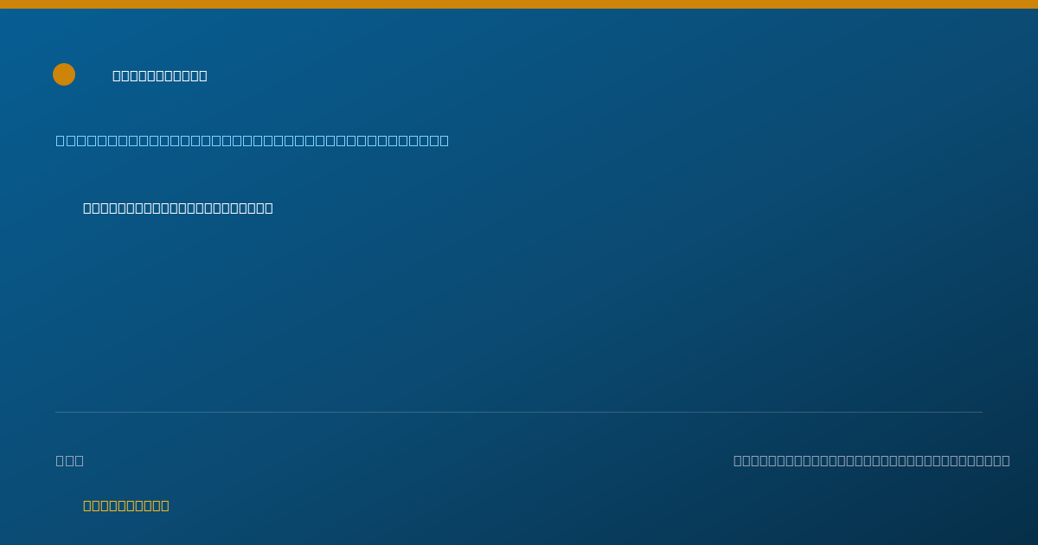1038x545 pixels.
Task: Click the pale blue sentence under the header
Action: coord(253,140)
